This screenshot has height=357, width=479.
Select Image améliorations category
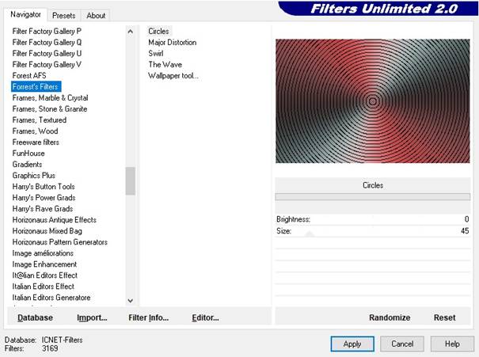[43, 253]
